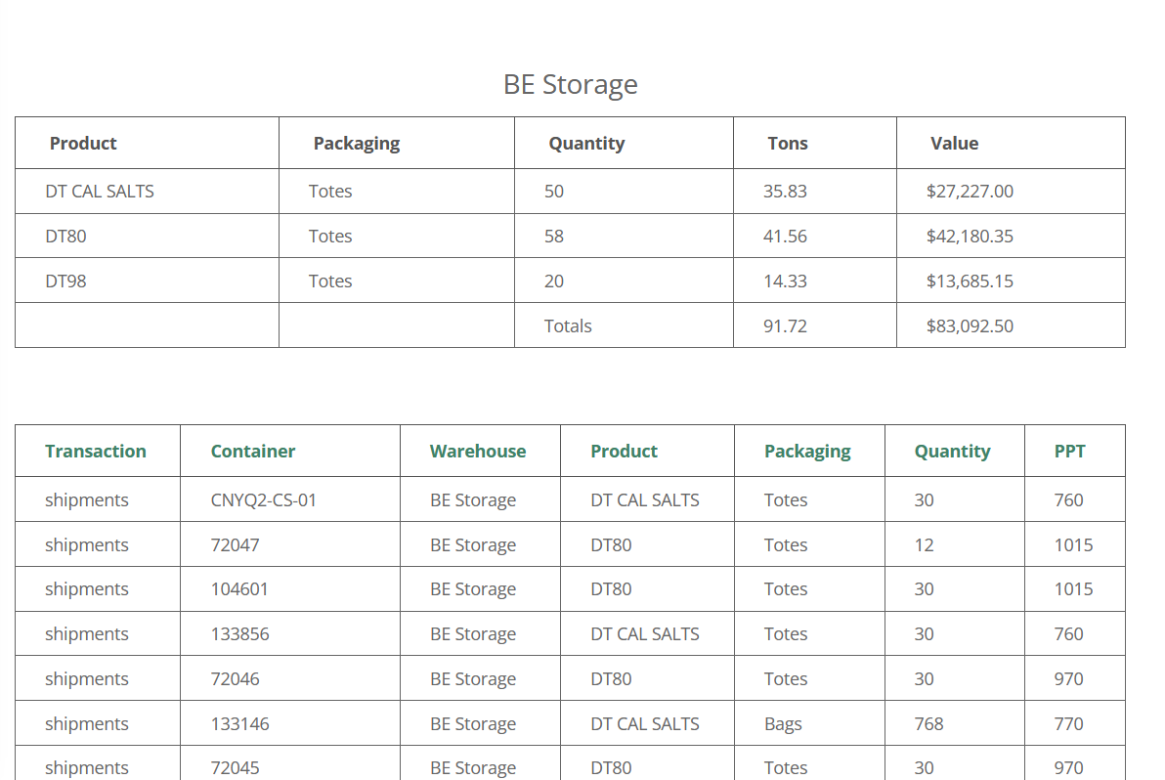The height and width of the screenshot is (780, 1165).
Task: Click the $83,092.50 total value
Action: (970, 326)
